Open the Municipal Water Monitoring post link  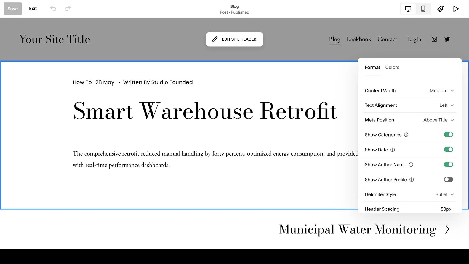[358, 230]
